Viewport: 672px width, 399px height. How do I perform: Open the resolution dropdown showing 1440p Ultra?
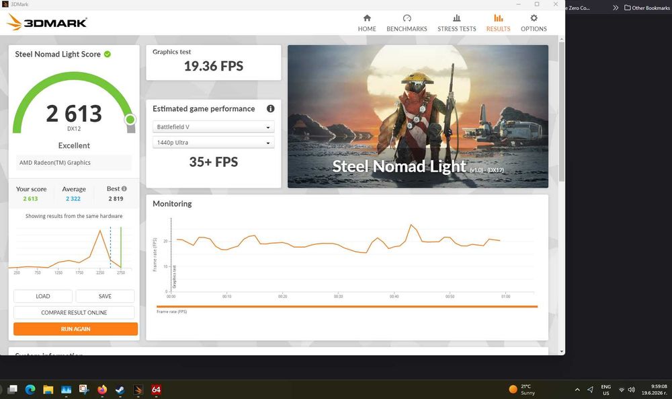click(x=214, y=143)
